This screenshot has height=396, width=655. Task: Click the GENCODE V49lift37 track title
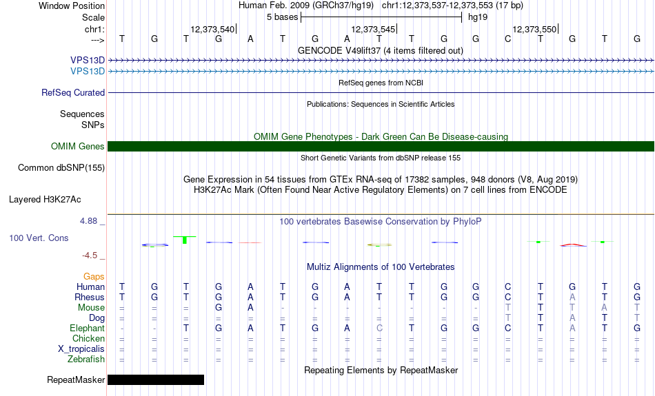[x=380, y=50]
